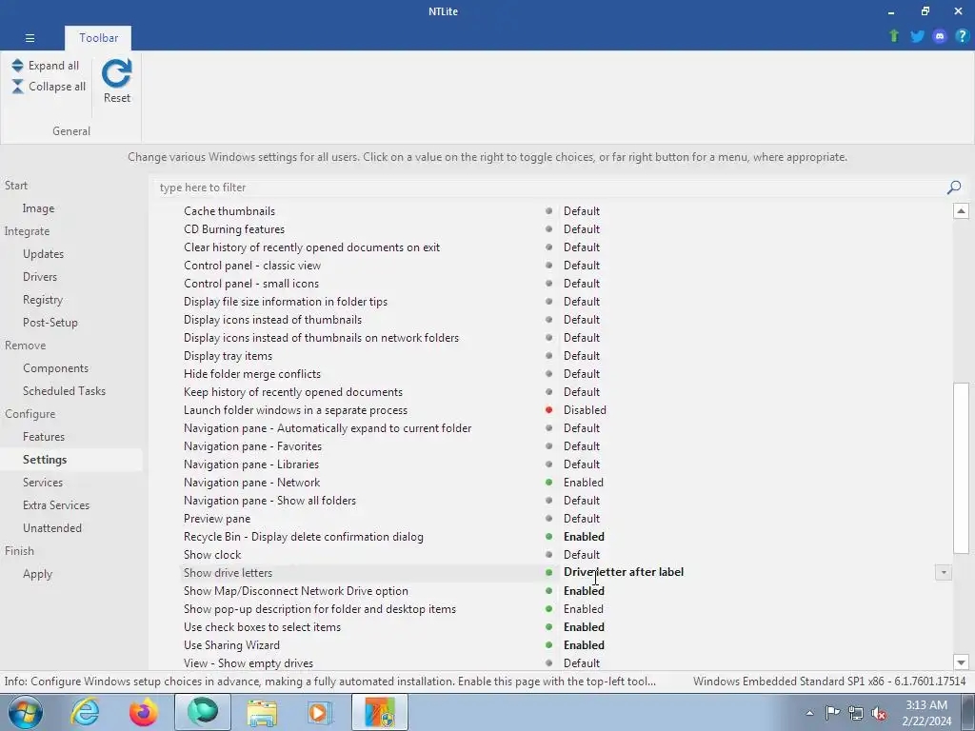Open the Apply page under Finish
This screenshot has height=731, width=975.
tap(37, 574)
